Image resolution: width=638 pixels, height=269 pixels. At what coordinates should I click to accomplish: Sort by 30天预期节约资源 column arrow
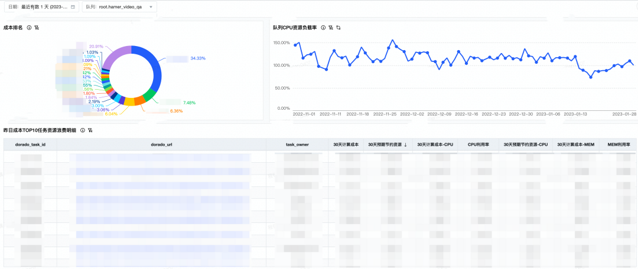coord(405,145)
